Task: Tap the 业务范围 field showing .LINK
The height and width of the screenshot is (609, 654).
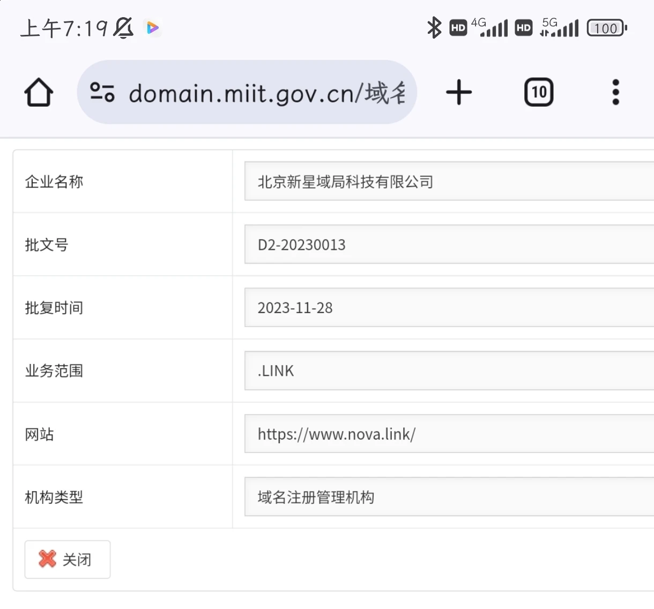Action: 448,371
